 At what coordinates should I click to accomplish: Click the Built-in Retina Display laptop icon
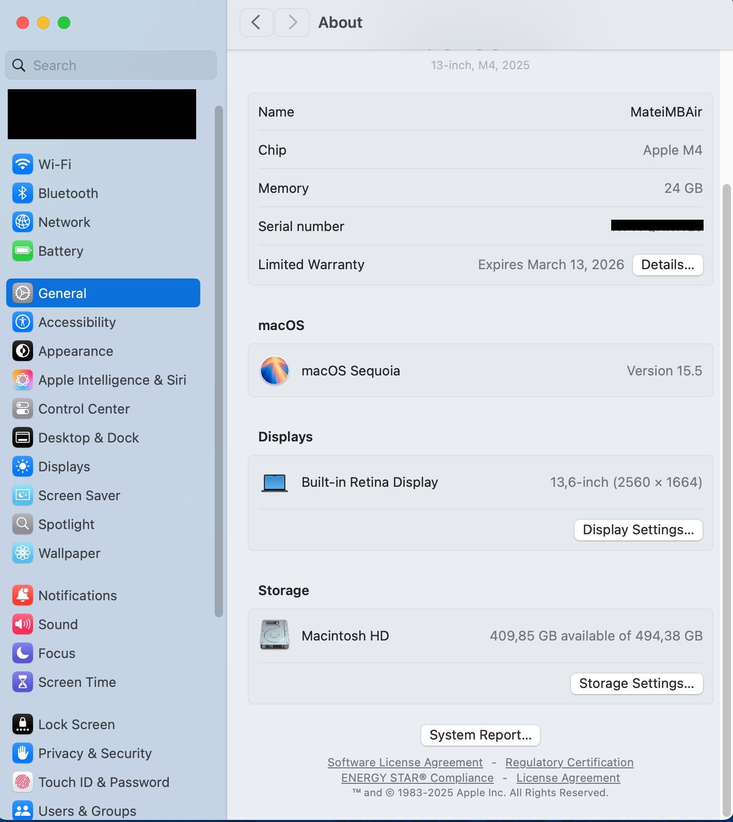275,483
